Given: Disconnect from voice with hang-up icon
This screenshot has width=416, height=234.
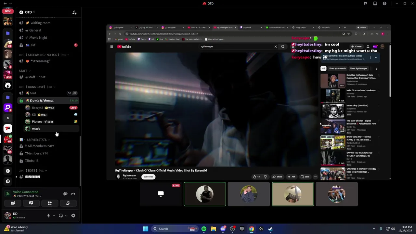Looking at the screenshot, I should (73, 194).
